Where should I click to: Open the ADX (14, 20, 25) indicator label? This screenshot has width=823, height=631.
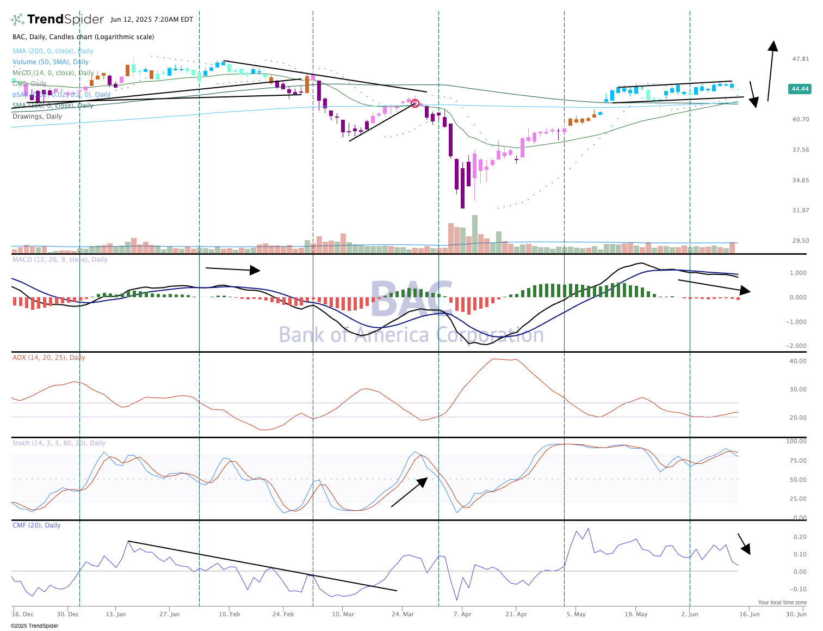48,358
